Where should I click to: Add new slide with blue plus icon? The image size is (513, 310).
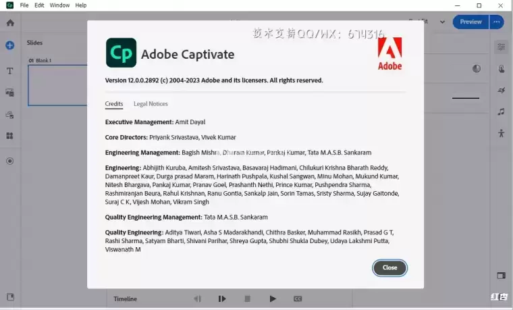tap(10, 45)
